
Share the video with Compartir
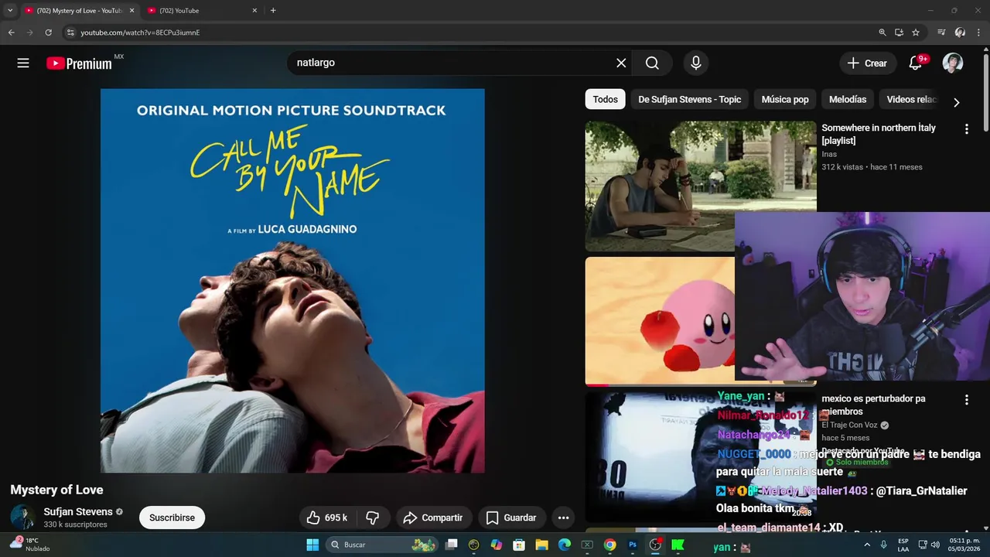[x=433, y=518]
